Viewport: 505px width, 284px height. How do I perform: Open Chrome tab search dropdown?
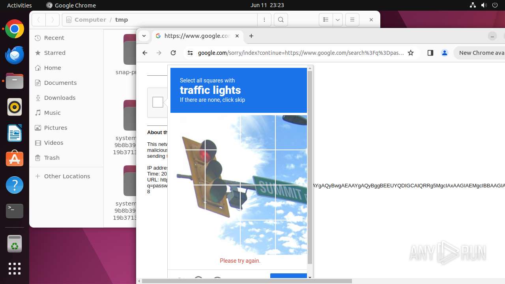tap(144, 36)
